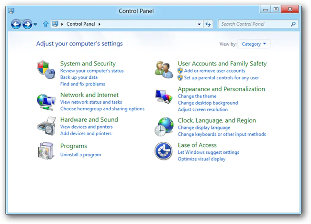Click the search magnifier icon
311x224 pixels.
(293, 24)
